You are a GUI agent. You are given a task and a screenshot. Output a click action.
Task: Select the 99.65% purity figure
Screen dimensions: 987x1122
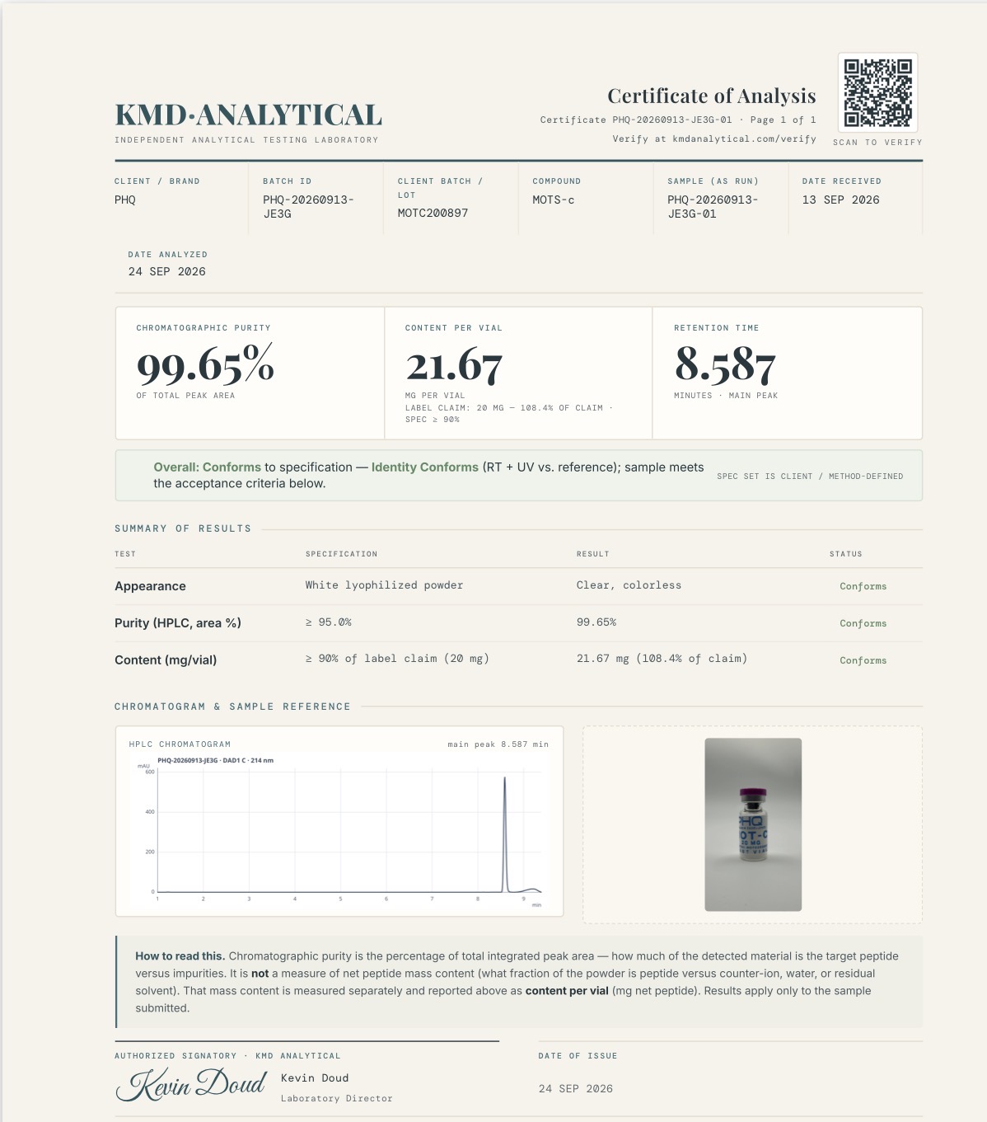[x=205, y=365]
